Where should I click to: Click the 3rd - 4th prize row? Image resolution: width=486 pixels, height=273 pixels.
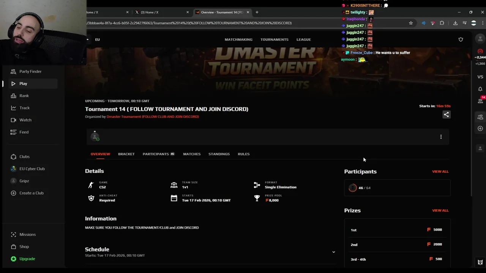click(x=397, y=259)
